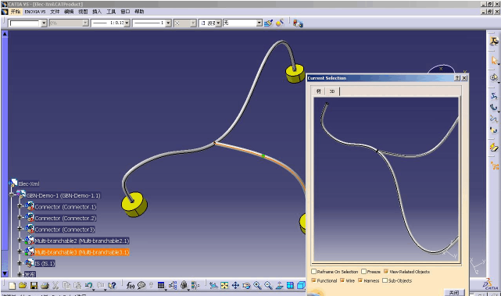Open a file with the folder icon
The height and width of the screenshot is (296, 501).
point(23,286)
